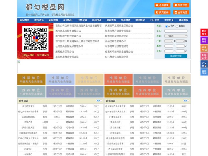Click the 返回顶部 back-to-top icon
Image resolution: width=208 pixels, height=156 pixels.
pyautogui.click(x=204, y=72)
